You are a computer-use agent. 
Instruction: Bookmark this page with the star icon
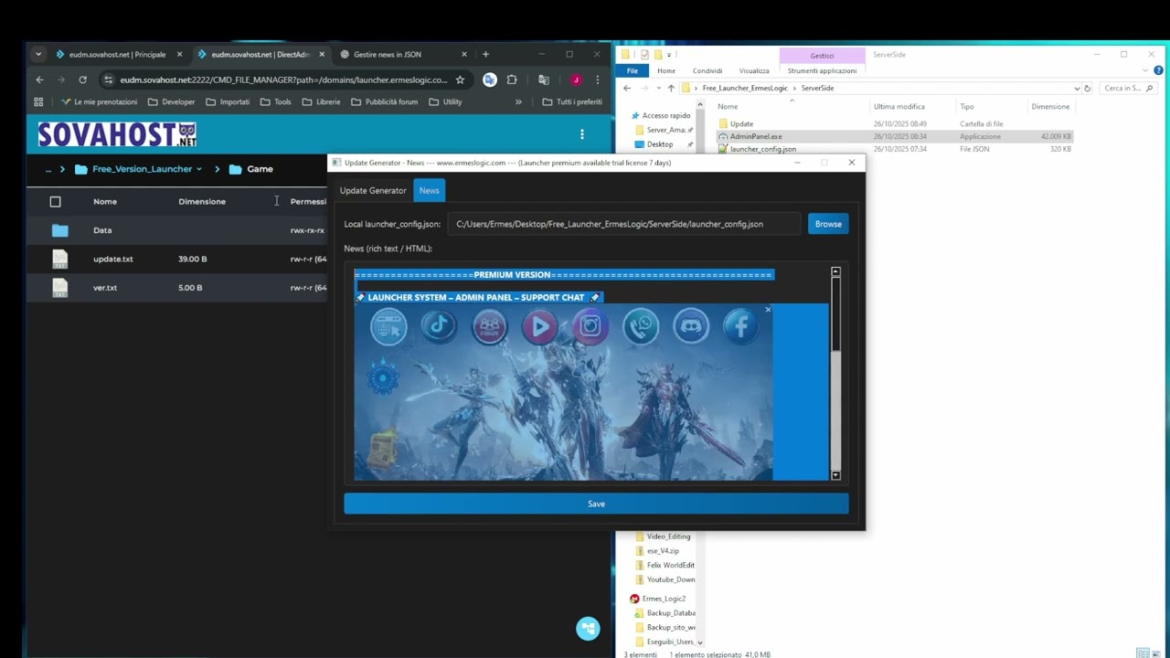coord(460,80)
